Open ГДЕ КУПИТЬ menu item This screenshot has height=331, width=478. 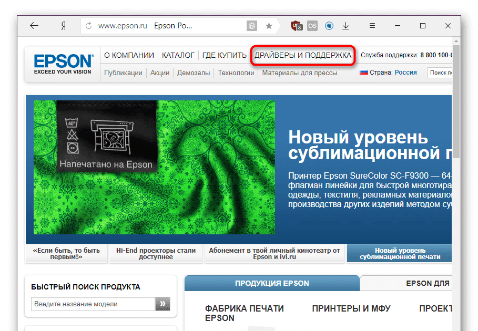point(225,55)
